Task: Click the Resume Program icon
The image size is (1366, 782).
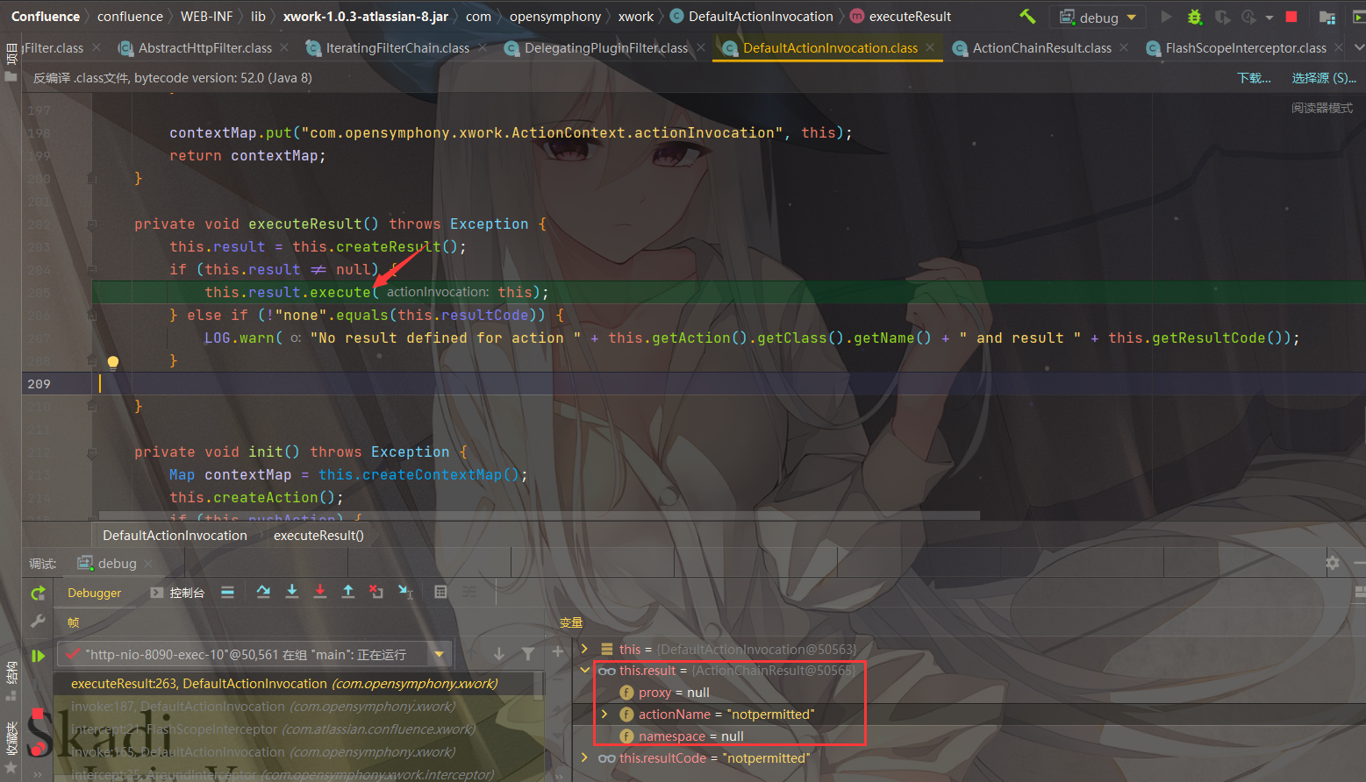Action: [38, 656]
